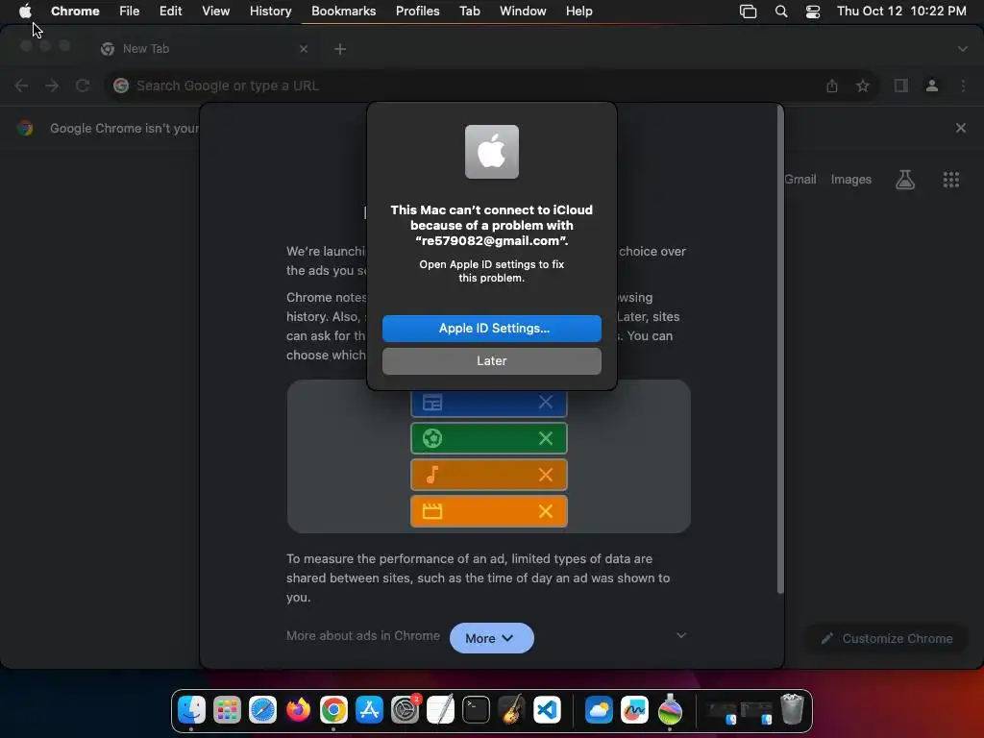Open the Tab menu
The width and height of the screenshot is (984, 738).
click(469, 11)
